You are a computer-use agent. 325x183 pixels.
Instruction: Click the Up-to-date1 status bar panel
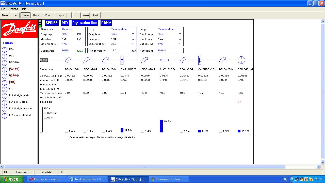coord(46,172)
